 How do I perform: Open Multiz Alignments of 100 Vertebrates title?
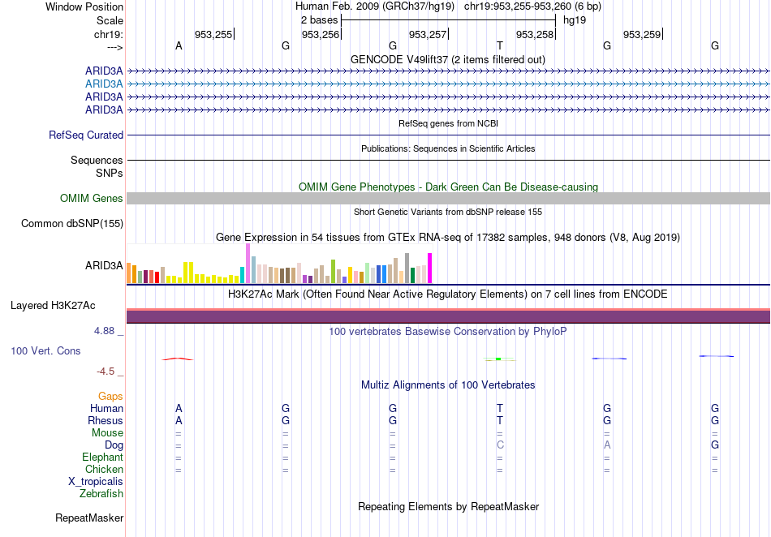pos(448,385)
